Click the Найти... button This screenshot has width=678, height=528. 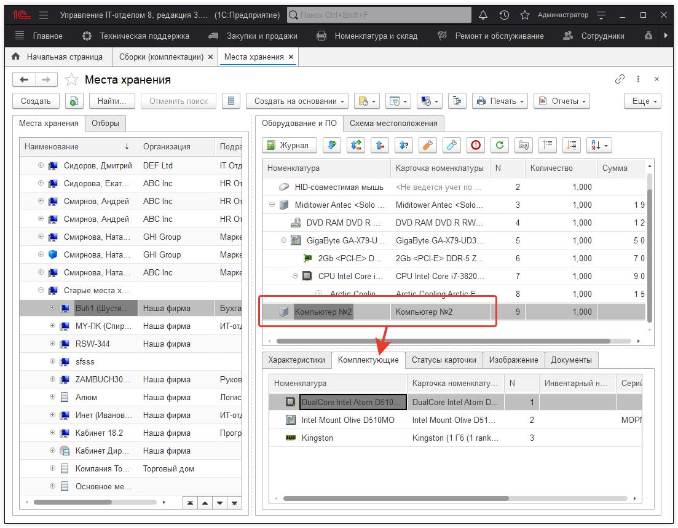click(x=112, y=101)
